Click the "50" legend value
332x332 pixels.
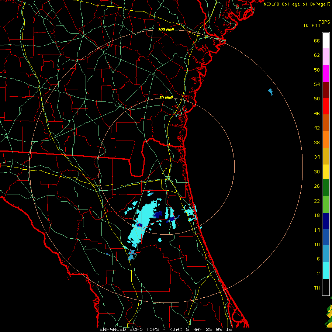317,98
